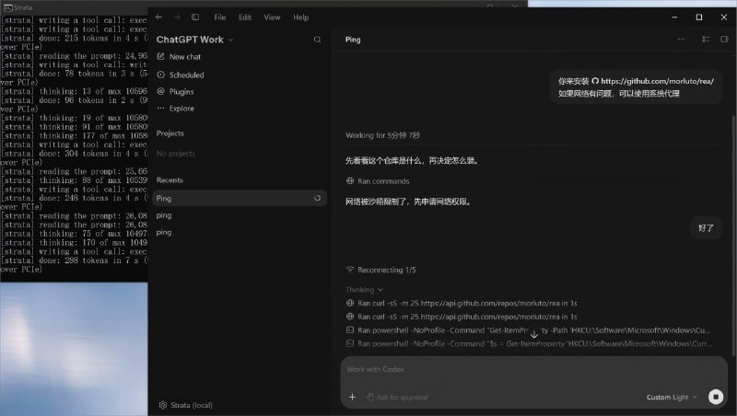Click the globe icon beside Ran commands
Viewport: 737px width, 416px height.
tap(350, 180)
